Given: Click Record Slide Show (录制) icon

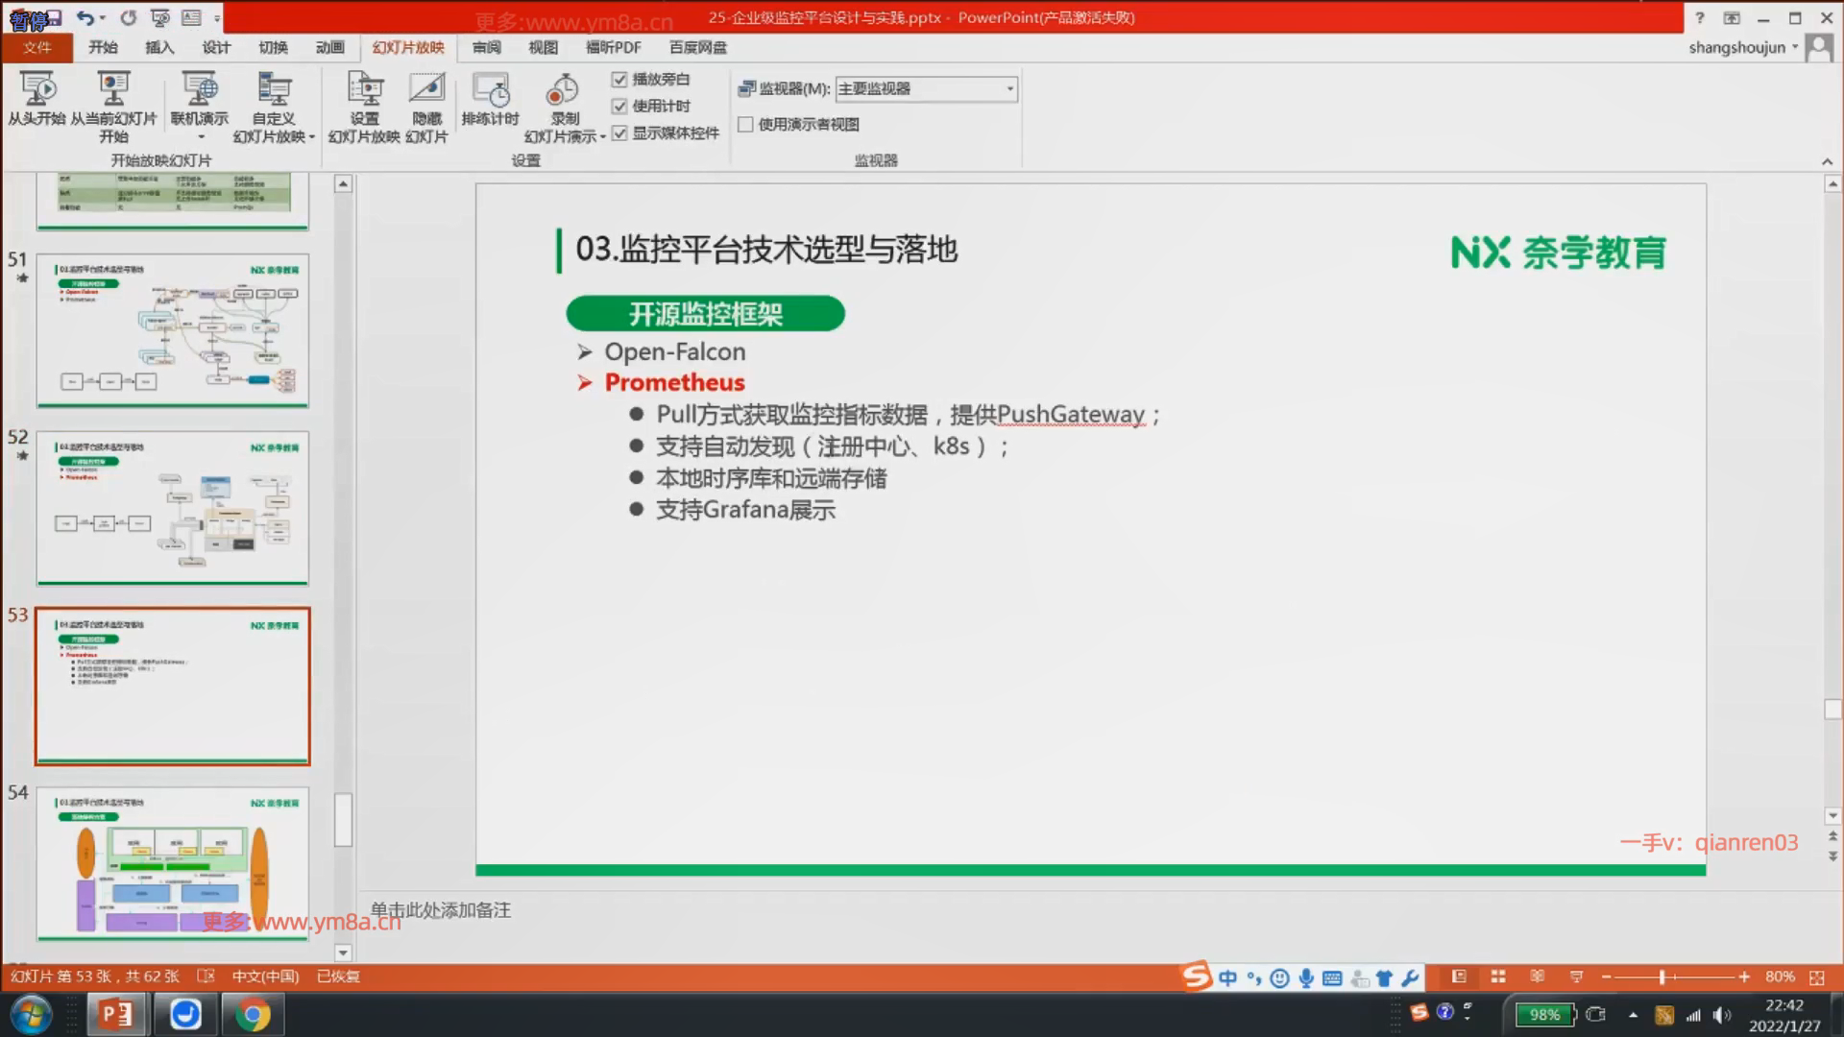Looking at the screenshot, I should pyautogui.click(x=563, y=91).
